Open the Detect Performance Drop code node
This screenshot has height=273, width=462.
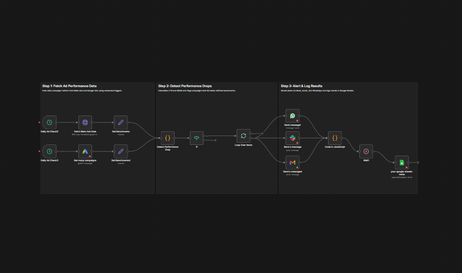tap(168, 137)
